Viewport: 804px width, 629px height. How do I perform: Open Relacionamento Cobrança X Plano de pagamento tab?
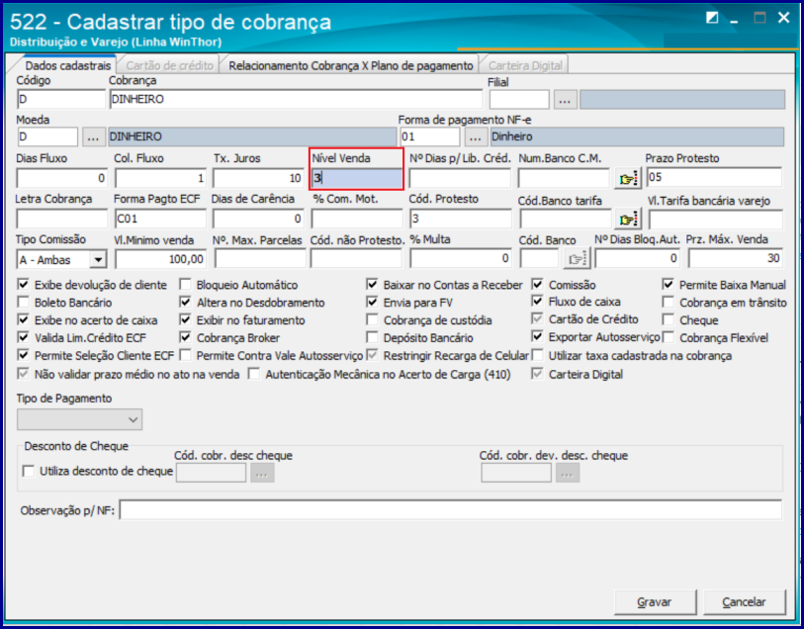(351, 65)
